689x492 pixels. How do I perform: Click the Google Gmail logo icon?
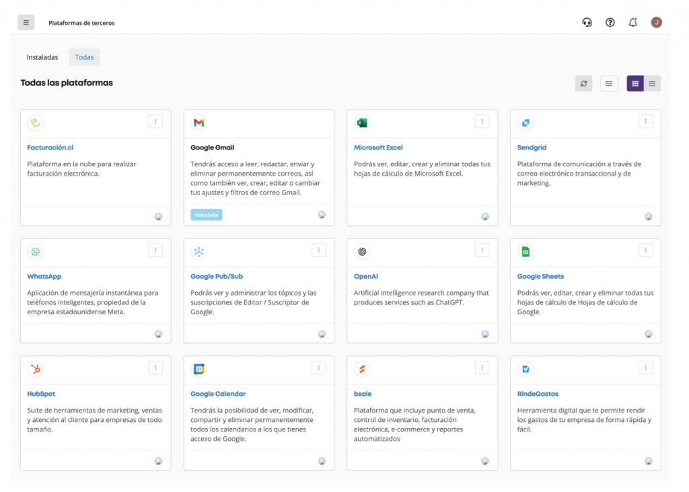tap(199, 122)
